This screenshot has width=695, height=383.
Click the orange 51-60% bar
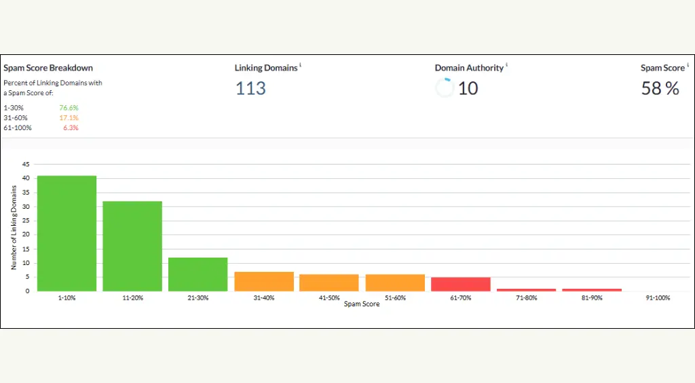click(x=396, y=283)
